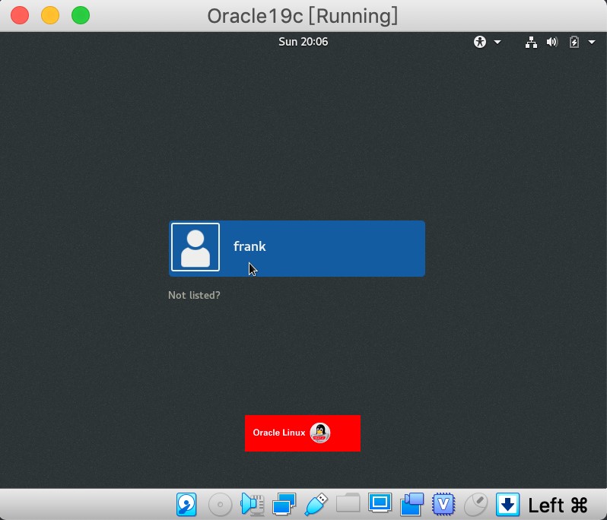Select the frank user account
Image resolution: width=607 pixels, height=520 pixels.
[297, 249]
